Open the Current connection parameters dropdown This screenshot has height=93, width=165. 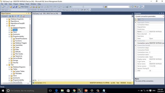pos(163,16)
